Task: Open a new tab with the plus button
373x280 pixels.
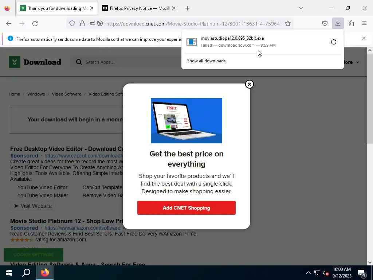Action: pos(188,8)
